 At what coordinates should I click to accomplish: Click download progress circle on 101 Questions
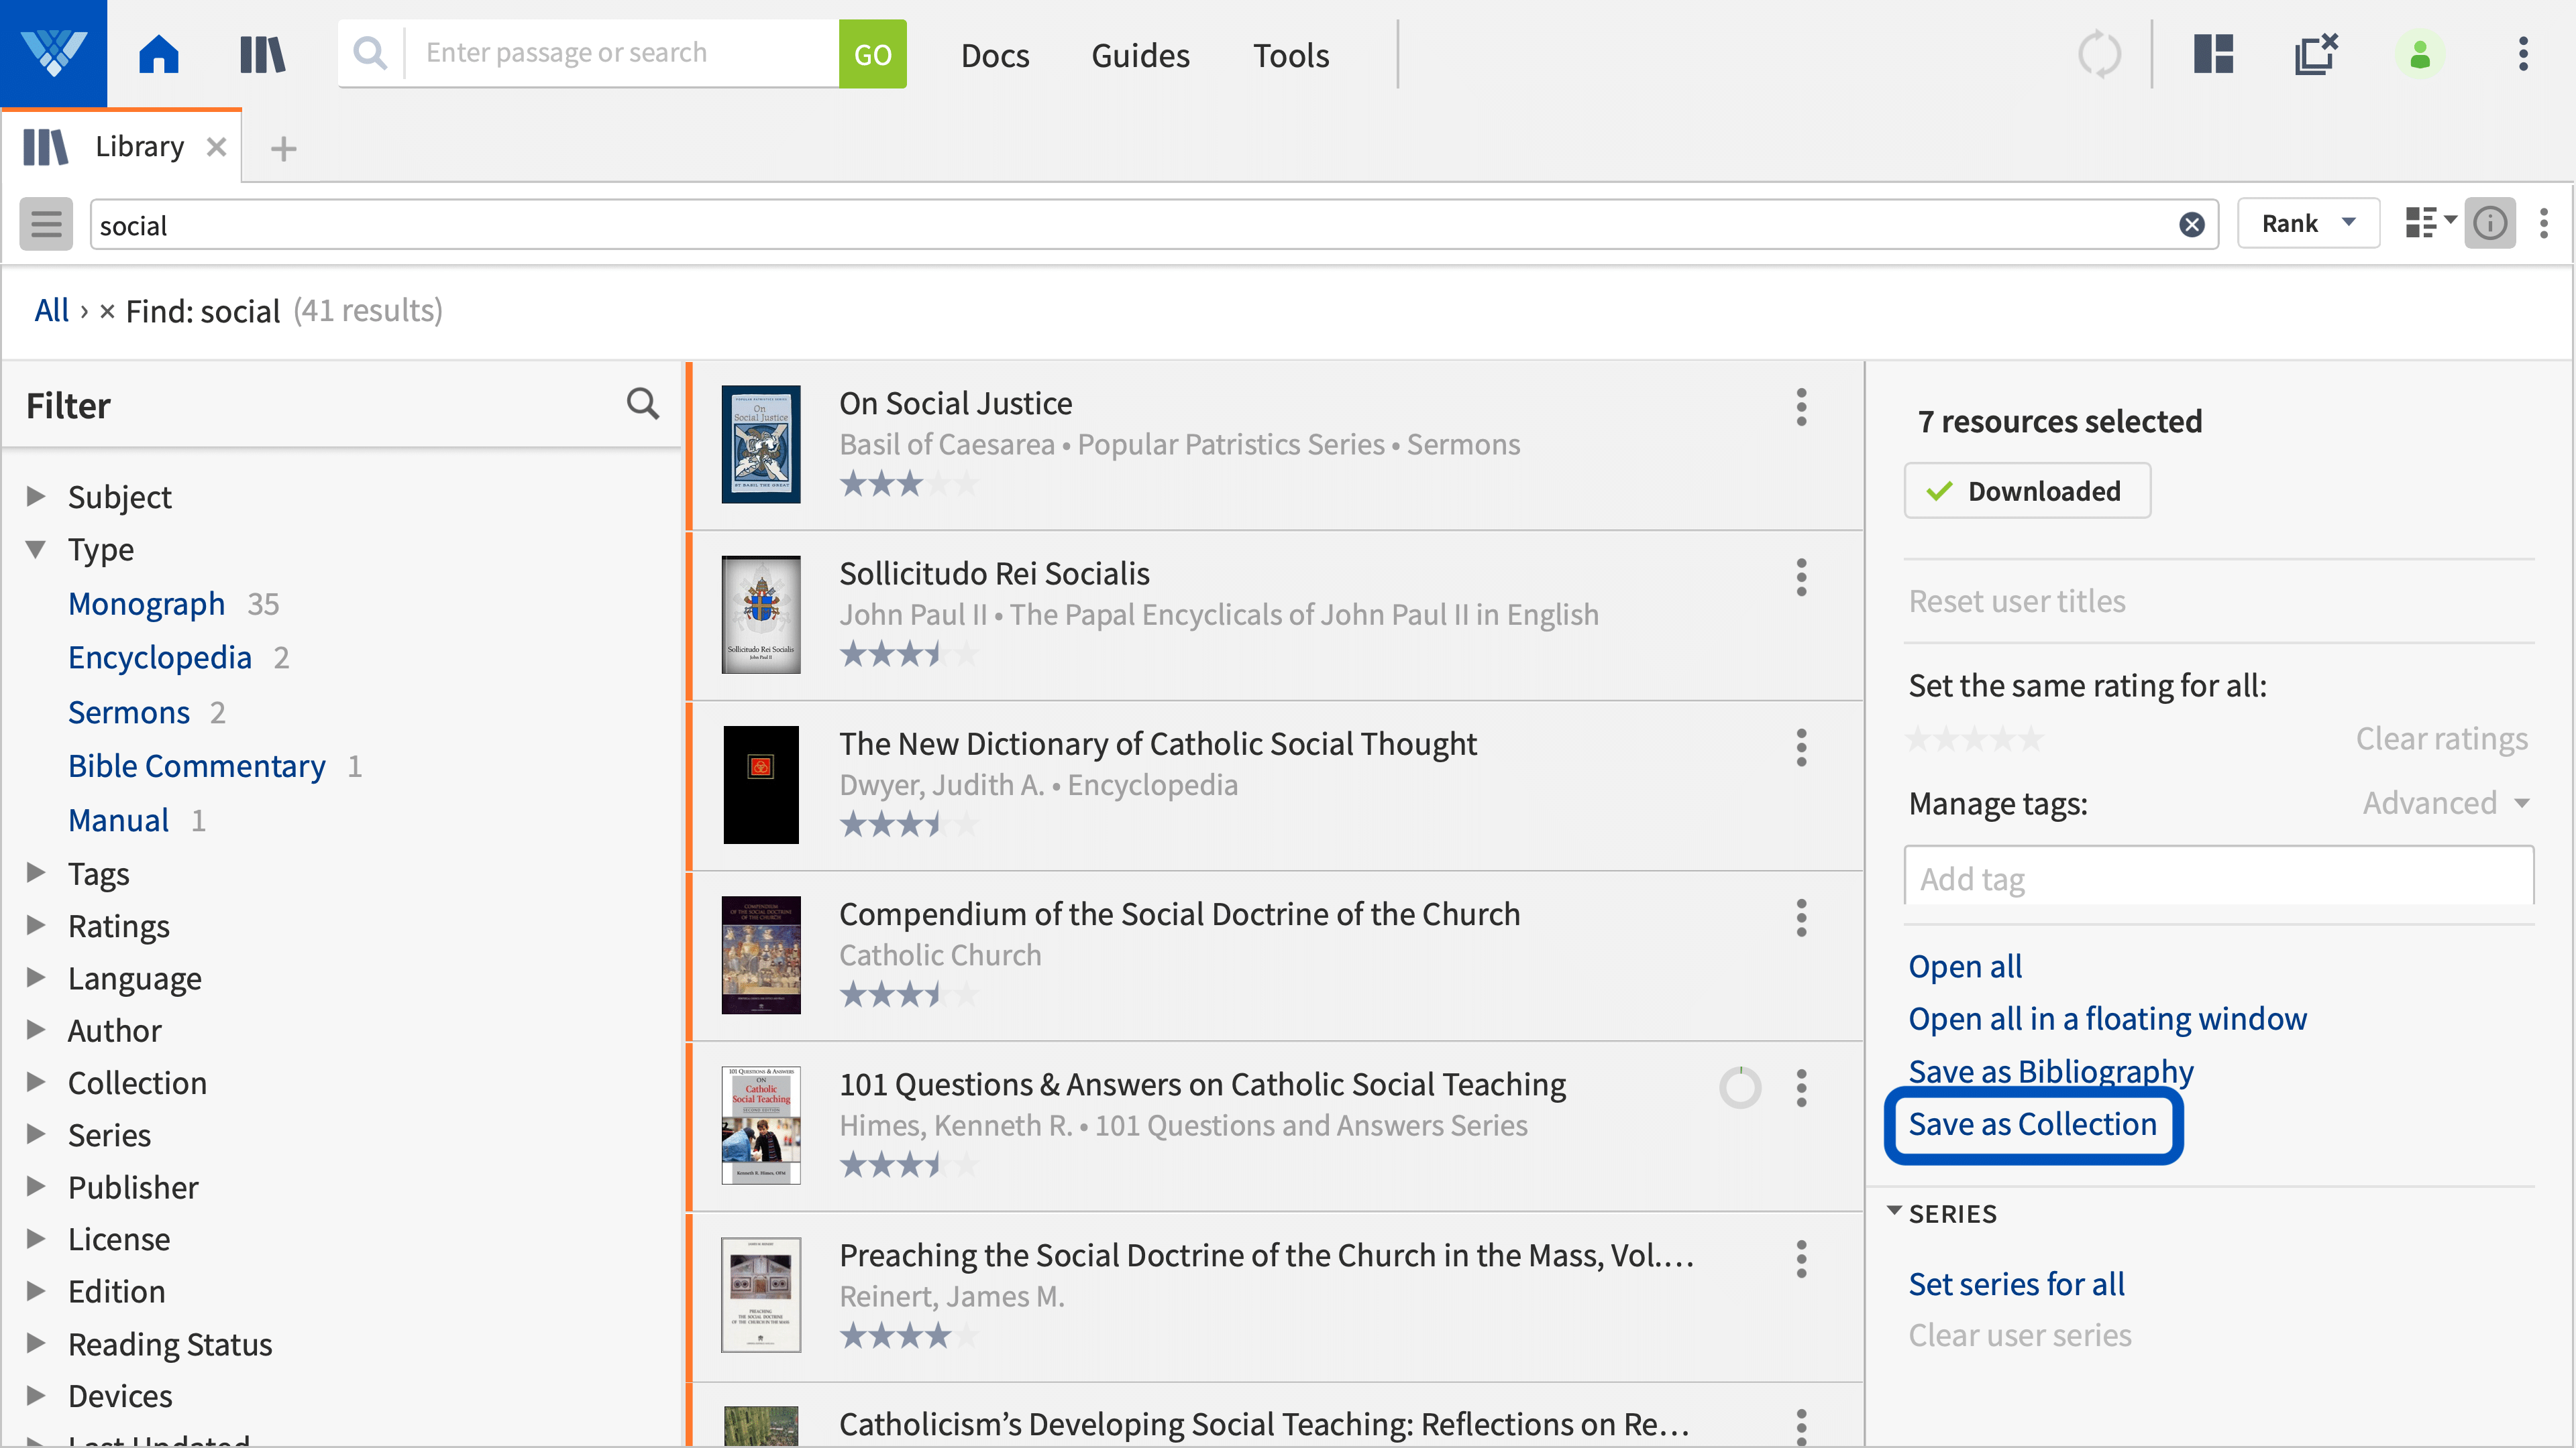coord(1739,1087)
